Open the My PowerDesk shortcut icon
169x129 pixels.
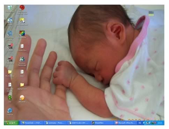coord(22,20)
